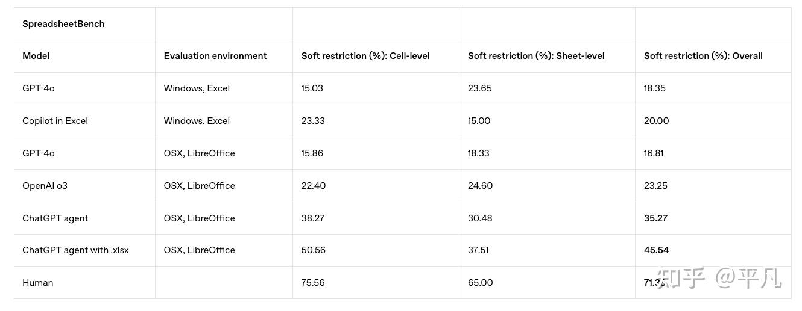Click the 65.00 Human sheet-level value
802x311 pixels.
point(480,283)
